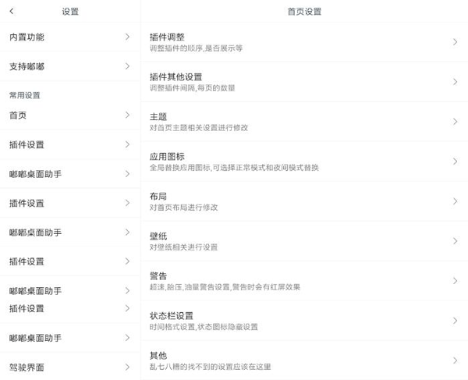Image resolution: width=468 pixels, height=380 pixels.
Task: Expand 插件其他设置 using its right chevron
Action: (455, 81)
